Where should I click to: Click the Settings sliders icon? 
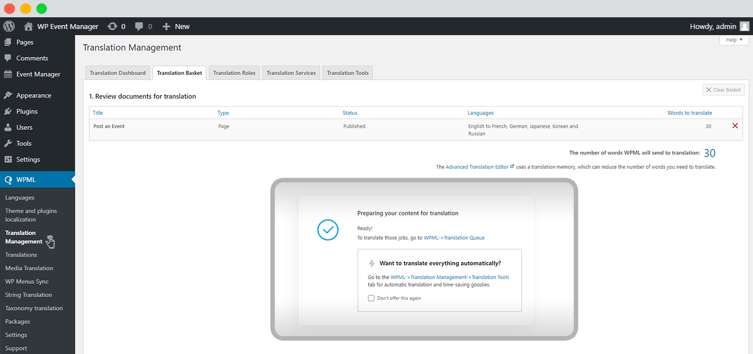point(8,159)
